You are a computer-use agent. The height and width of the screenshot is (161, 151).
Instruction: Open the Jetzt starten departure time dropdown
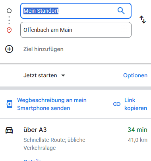pyautogui.click(x=44, y=75)
